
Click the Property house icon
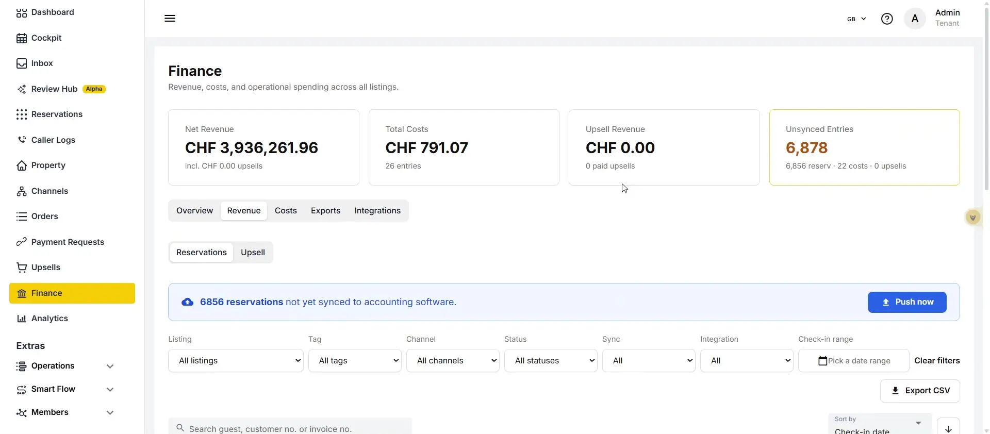[21, 165]
